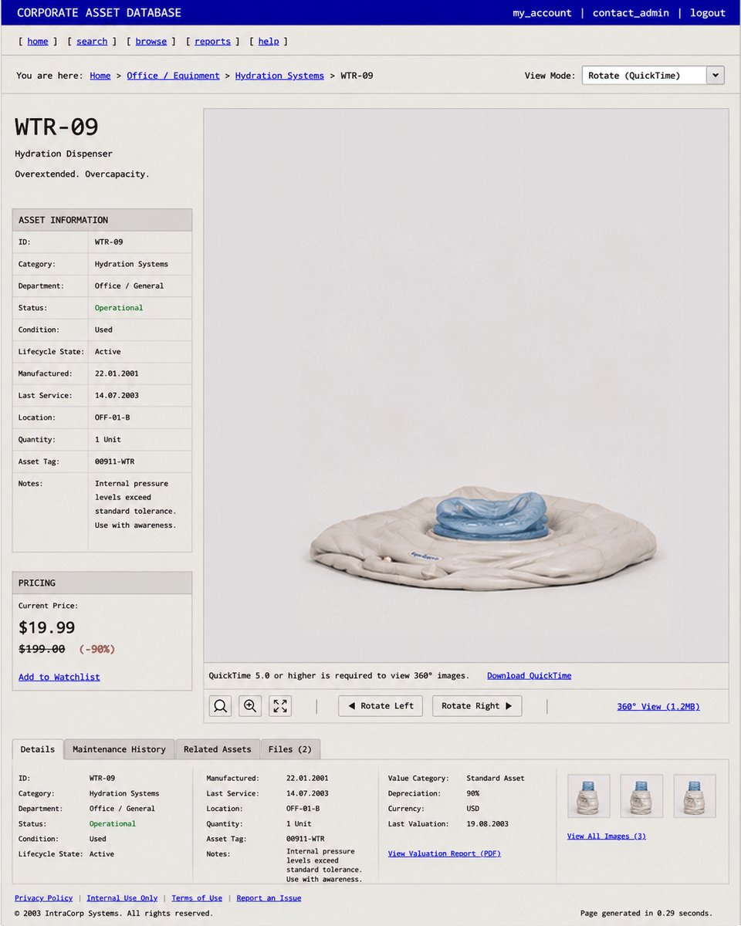The width and height of the screenshot is (741, 926).
Task: Open the help nav item
Action: [x=269, y=42]
